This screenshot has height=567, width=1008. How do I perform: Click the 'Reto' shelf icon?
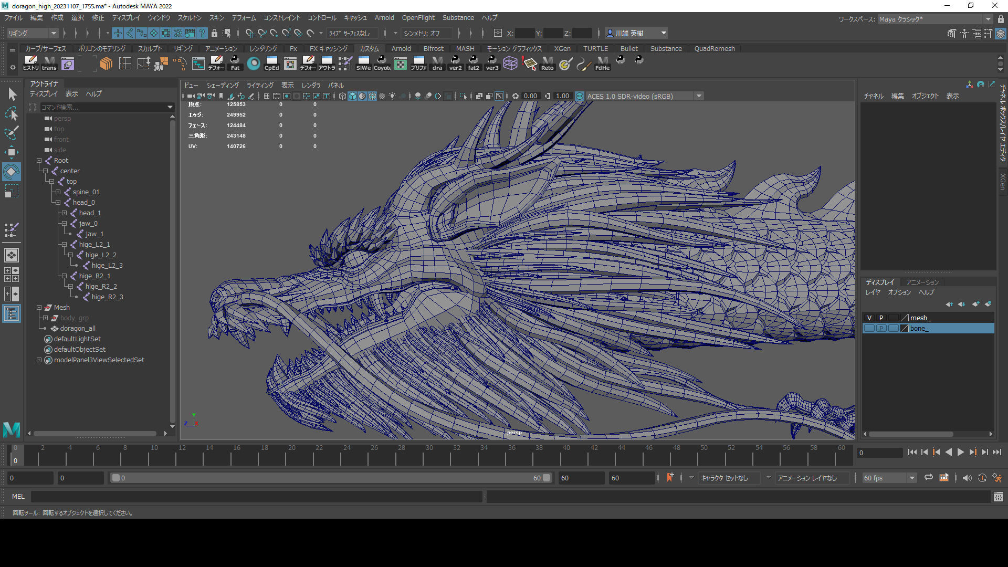point(548,64)
